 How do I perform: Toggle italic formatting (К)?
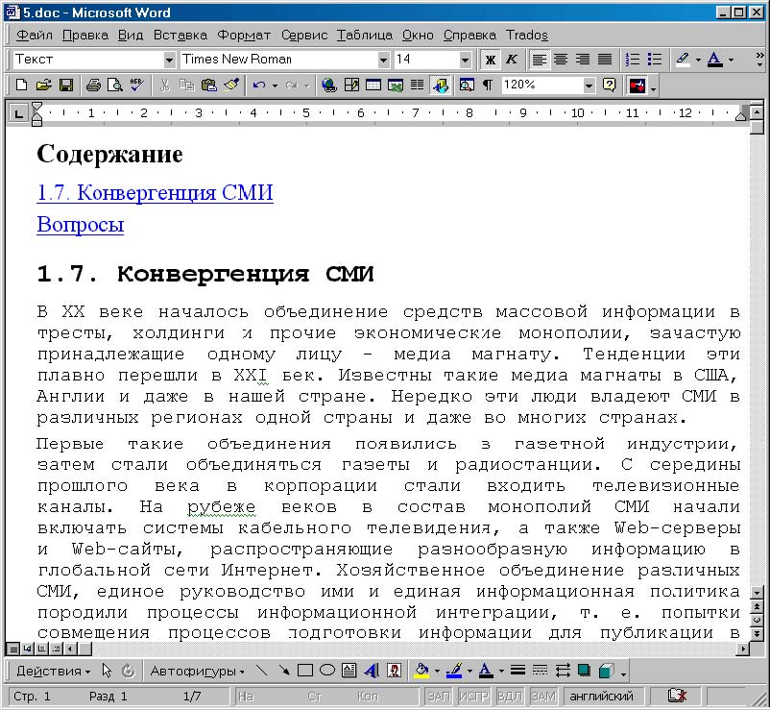click(x=511, y=60)
